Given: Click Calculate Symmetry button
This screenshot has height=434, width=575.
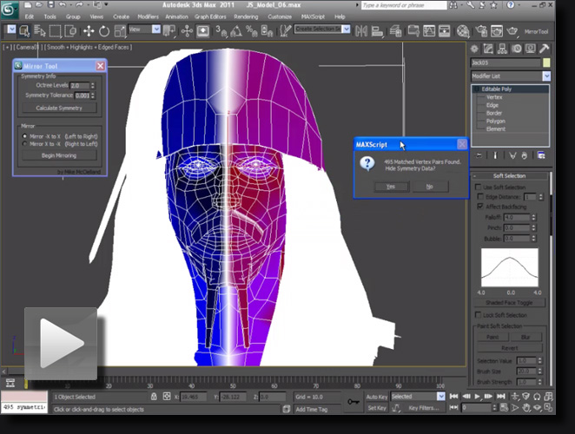Looking at the screenshot, I should coord(59,108).
